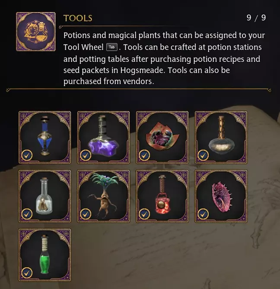Select the green Wiggenweld Potion bottle
This screenshot has width=280, height=289.
[45, 255]
